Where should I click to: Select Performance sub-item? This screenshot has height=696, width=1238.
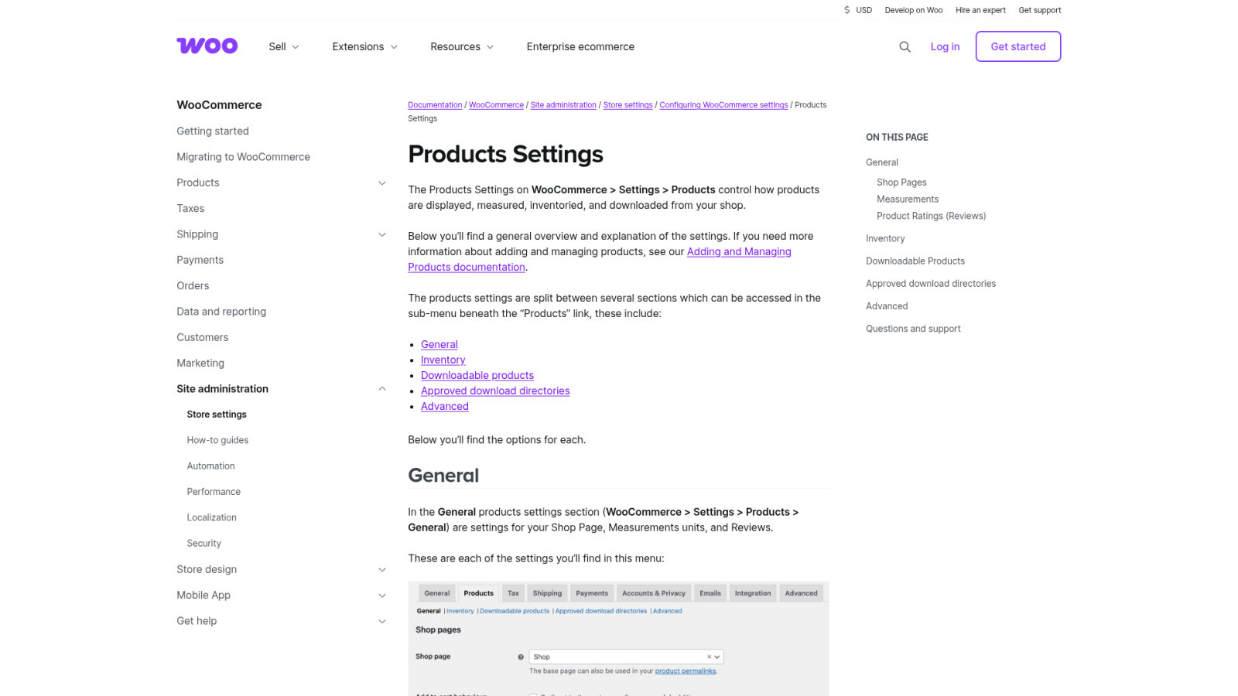[x=214, y=492]
